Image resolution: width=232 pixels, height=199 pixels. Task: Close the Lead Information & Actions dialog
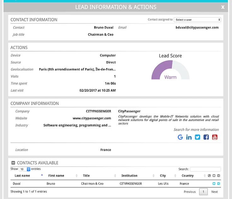click(x=223, y=7)
